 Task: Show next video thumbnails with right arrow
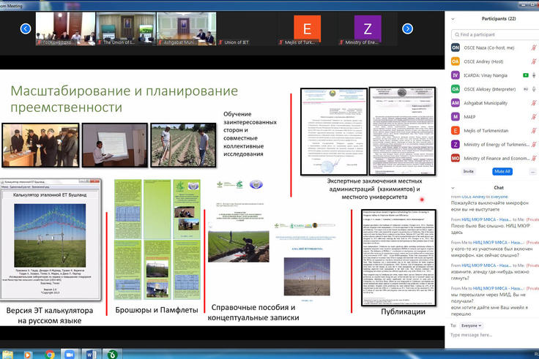(409, 29)
